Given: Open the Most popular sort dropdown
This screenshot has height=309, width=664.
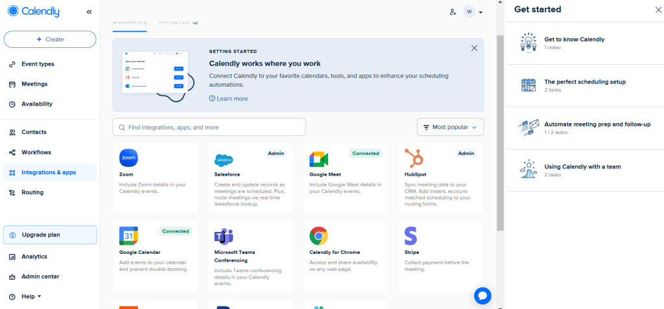Looking at the screenshot, I should (450, 127).
